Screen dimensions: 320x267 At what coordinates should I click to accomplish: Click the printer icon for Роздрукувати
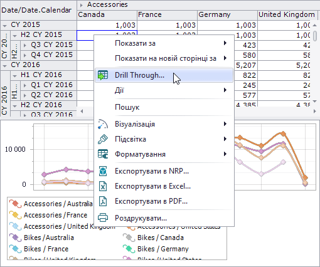tap(103, 218)
